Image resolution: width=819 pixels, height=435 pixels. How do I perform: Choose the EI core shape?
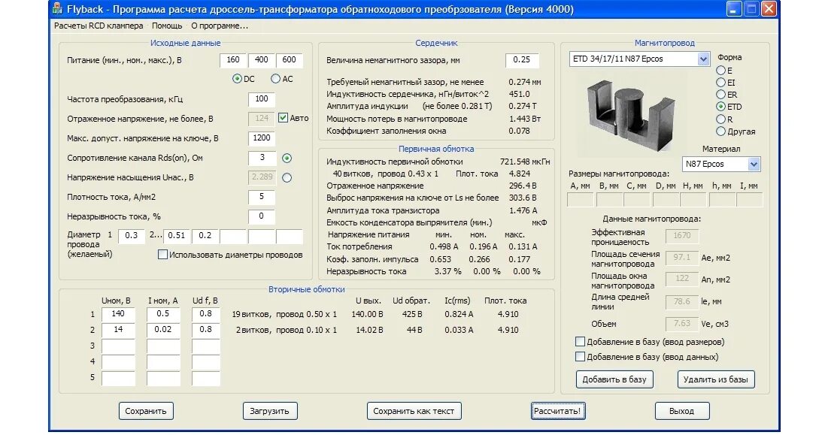coord(720,82)
